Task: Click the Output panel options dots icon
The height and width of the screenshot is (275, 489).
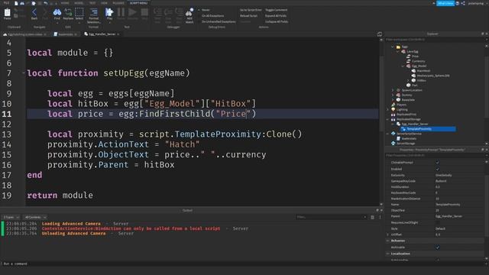Action: (380, 217)
